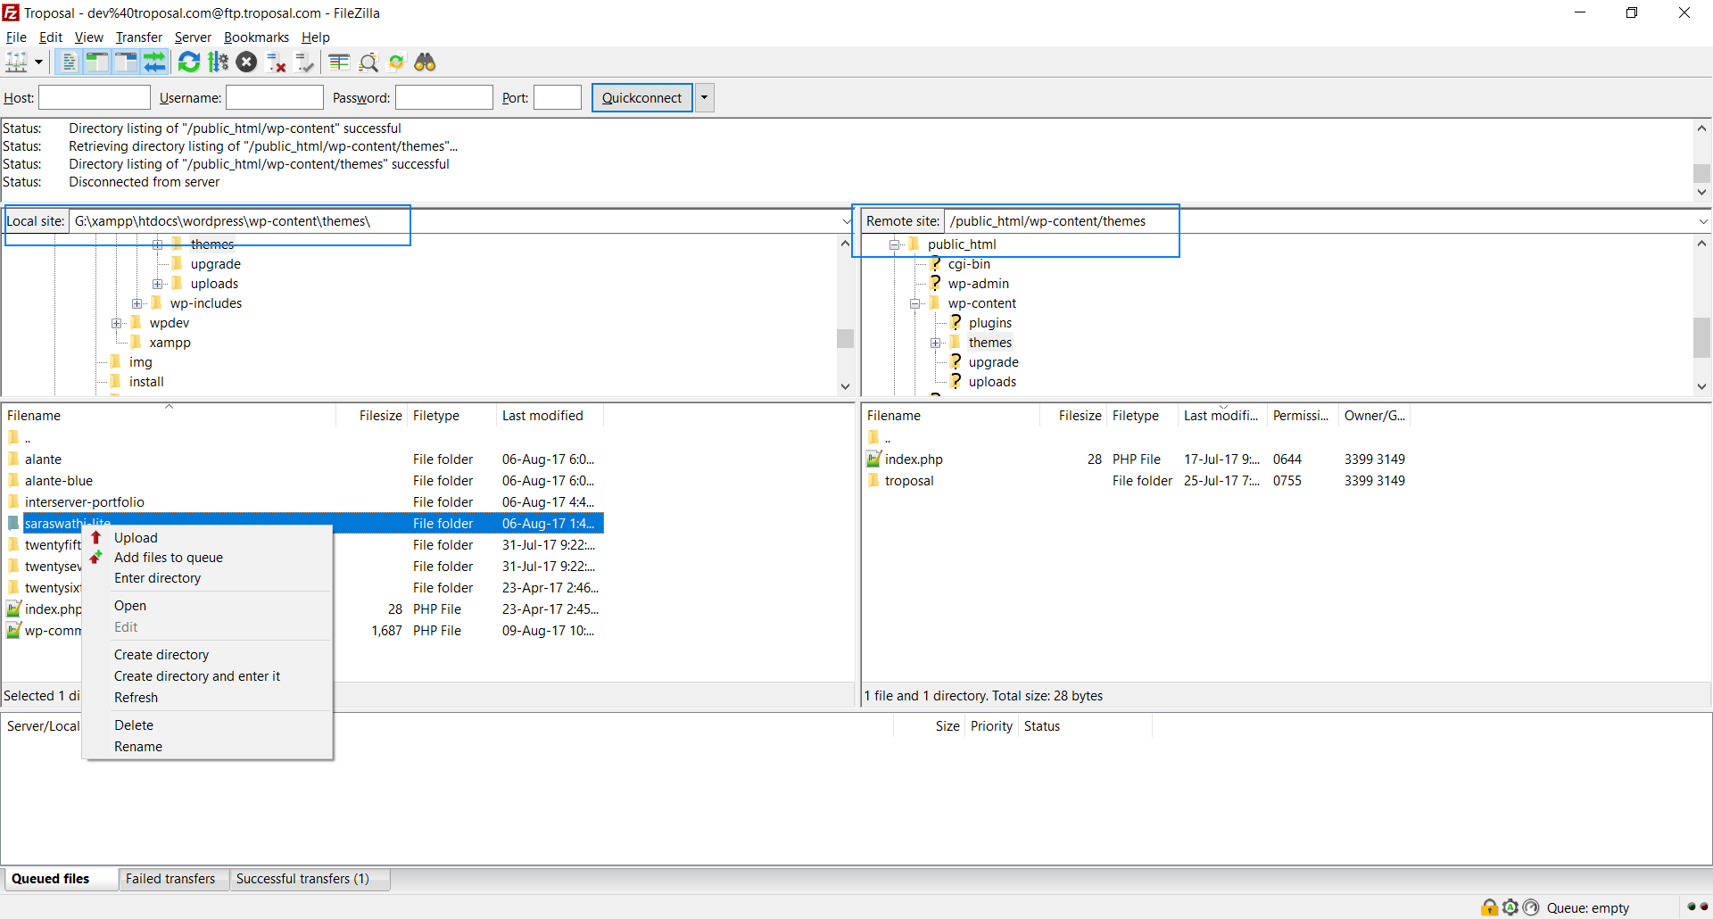
Task: Collapse the remote wp-content folder
Action: click(x=914, y=303)
